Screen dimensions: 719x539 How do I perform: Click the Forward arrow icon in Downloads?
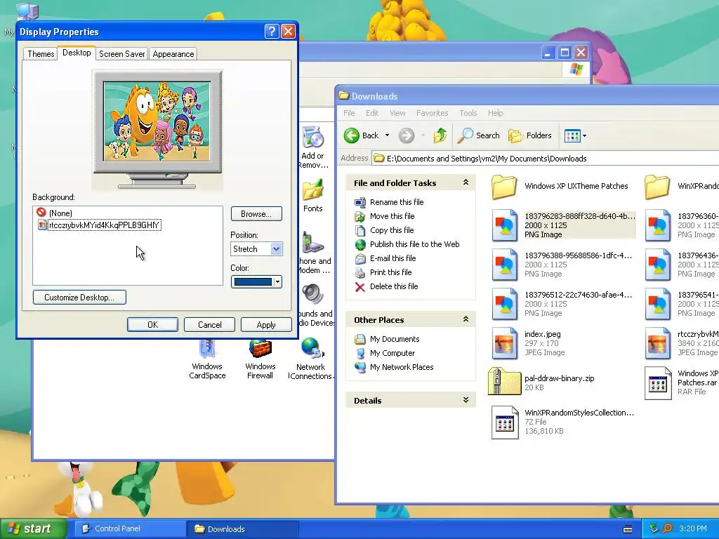point(407,135)
